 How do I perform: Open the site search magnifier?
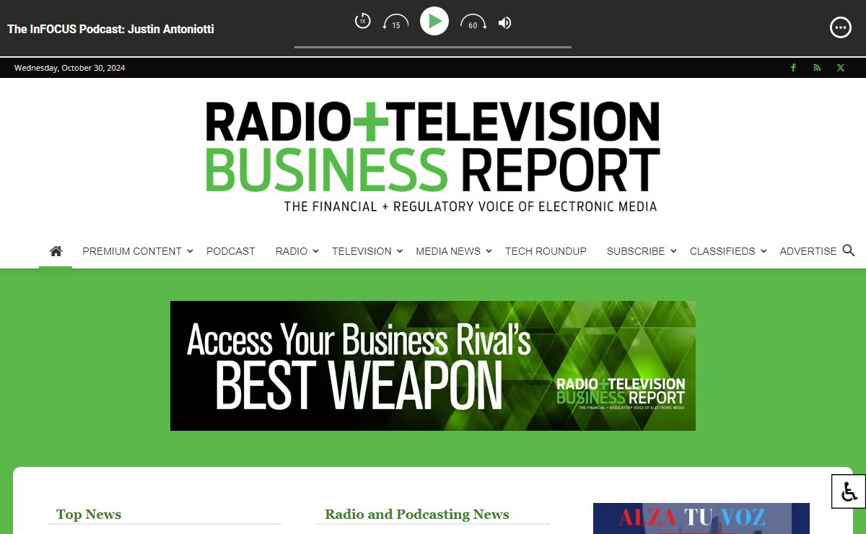click(849, 250)
